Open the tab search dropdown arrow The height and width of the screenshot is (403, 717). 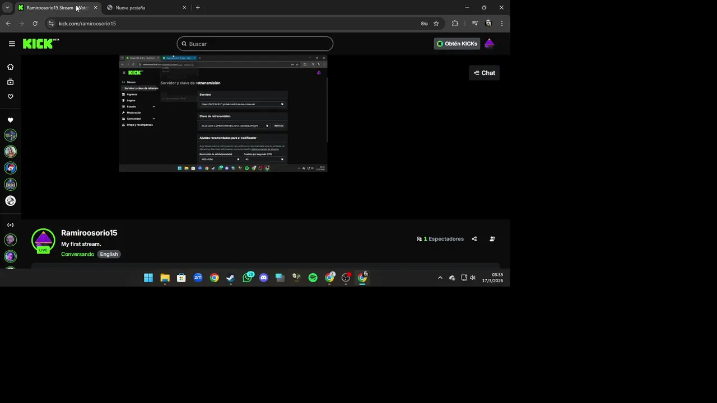pyautogui.click(x=7, y=8)
